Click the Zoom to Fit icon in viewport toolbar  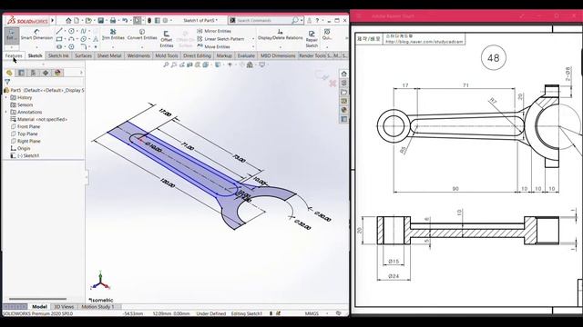tap(166, 64)
